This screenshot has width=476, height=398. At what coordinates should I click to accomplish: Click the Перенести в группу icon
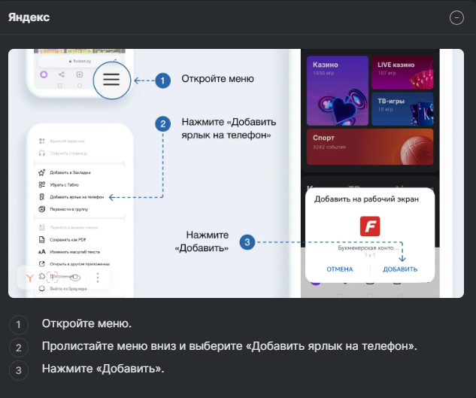coord(42,209)
